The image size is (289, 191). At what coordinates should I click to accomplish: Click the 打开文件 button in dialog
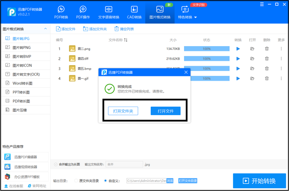point(166,111)
